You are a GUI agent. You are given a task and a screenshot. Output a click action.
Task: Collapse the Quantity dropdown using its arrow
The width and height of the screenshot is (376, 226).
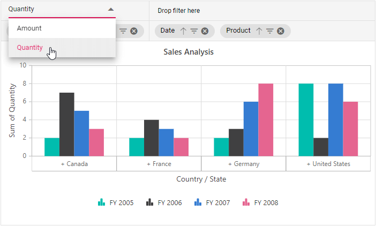tap(110, 10)
